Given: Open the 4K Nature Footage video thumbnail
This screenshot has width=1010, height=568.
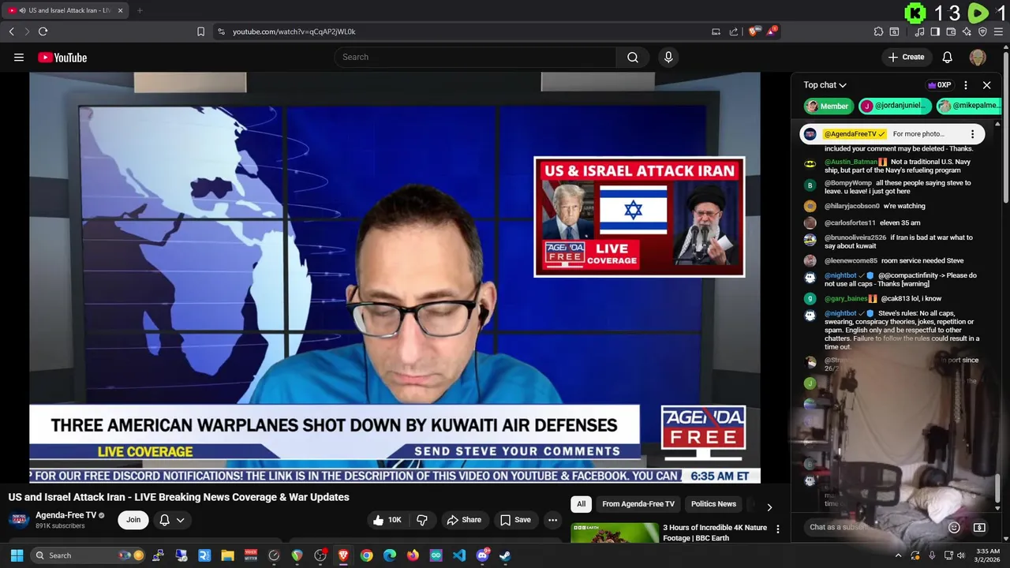Looking at the screenshot, I should tap(615, 532).
